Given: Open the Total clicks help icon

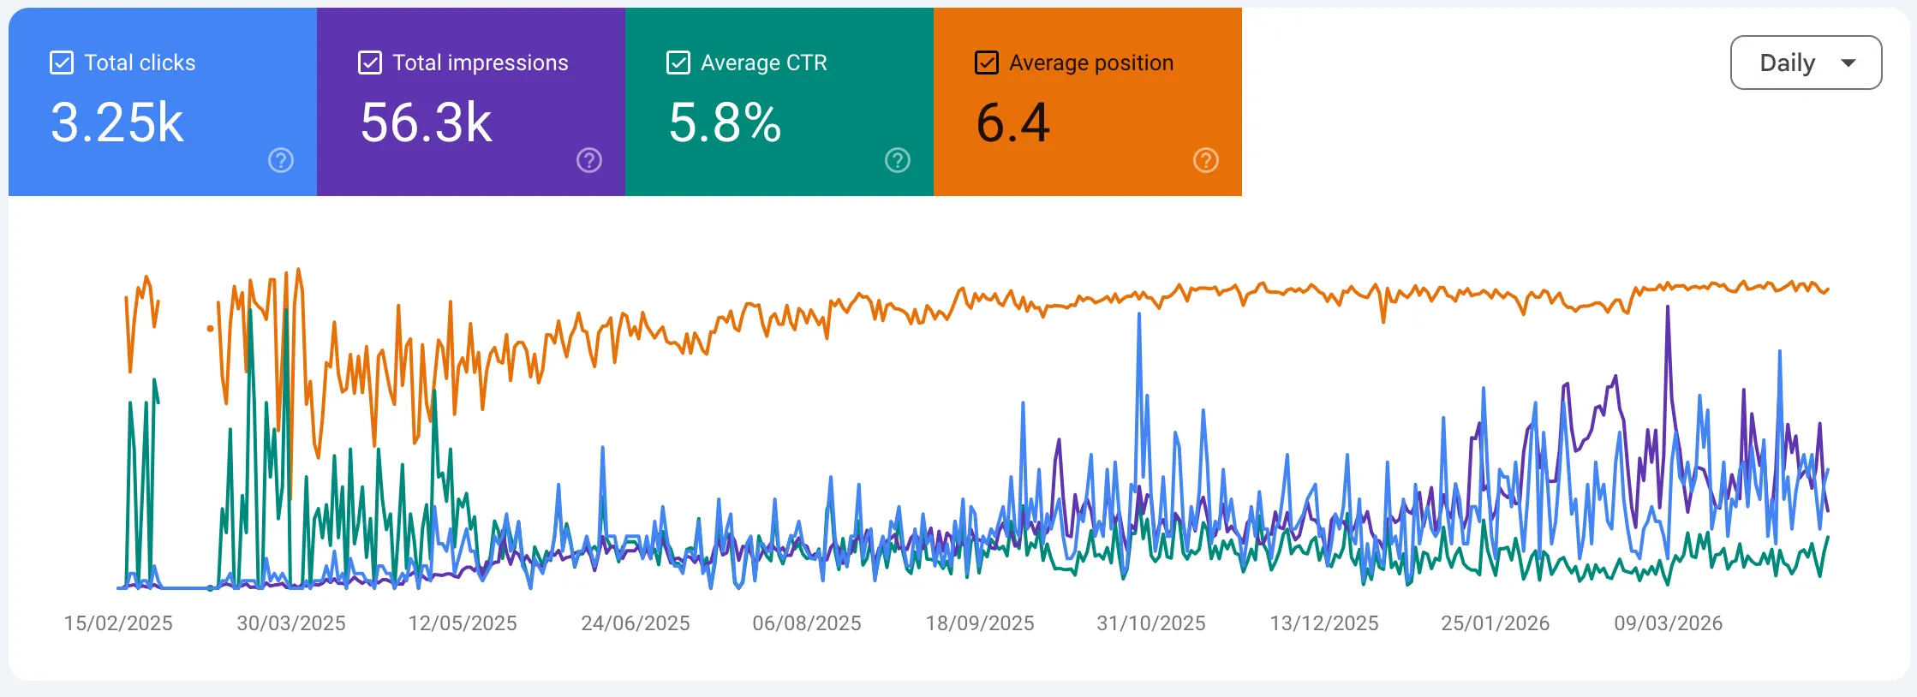Looking at the screenshot, I should 280,160.
